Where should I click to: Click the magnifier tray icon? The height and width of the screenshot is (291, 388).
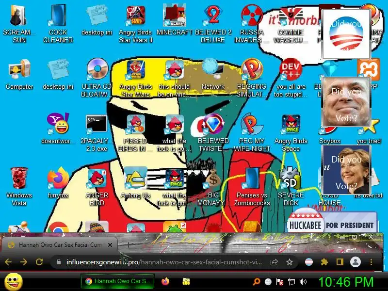point(257,282)
